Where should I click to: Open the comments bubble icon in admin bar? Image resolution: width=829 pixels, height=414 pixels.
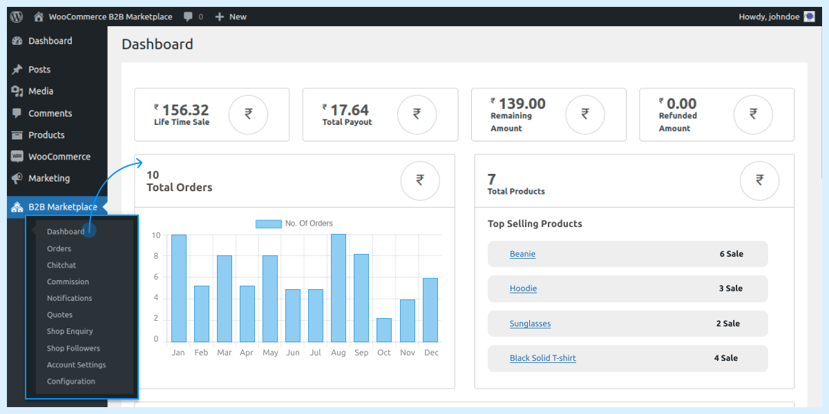pos(189,17)
